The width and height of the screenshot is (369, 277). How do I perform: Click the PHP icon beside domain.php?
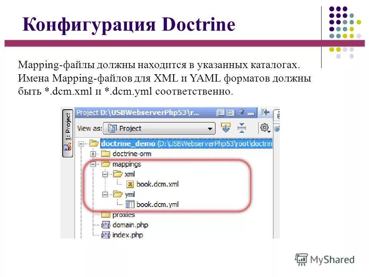pyautogui.click(x=106, y=225)
